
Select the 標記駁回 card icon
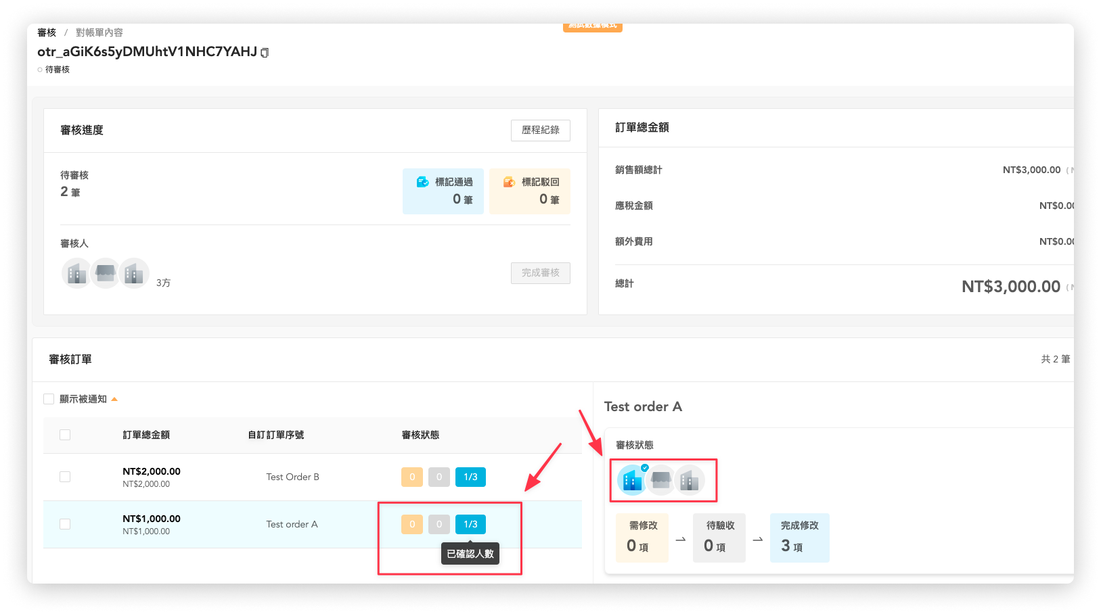pyautogui.click(x=509, y=182)
